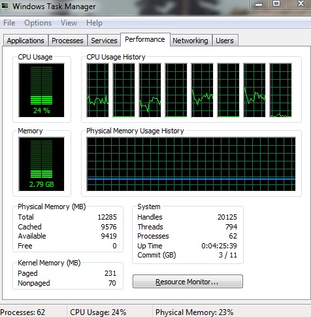The height and width of the screenshot is (317, 311).
Task: Open the Options menu
Action: click(x=38, y=23)
